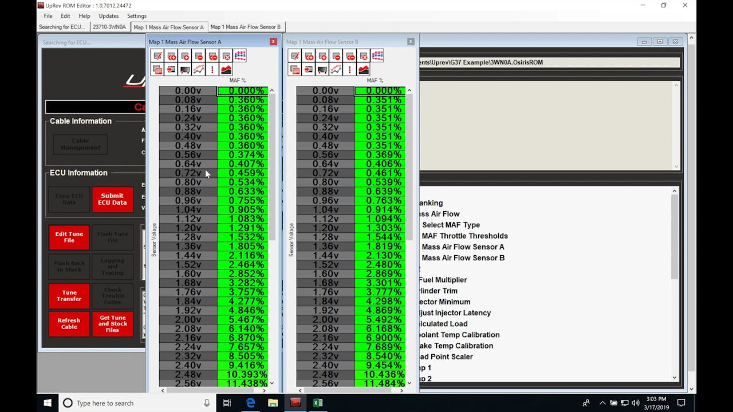Click the decrement cell icon in Sensor B toolbar

point(336,56)
